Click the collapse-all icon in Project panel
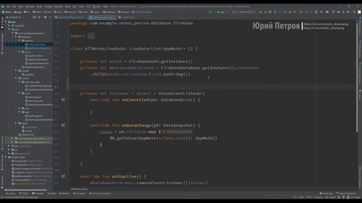Viewport: 362px width, 203px height. [x=39, y=17]
